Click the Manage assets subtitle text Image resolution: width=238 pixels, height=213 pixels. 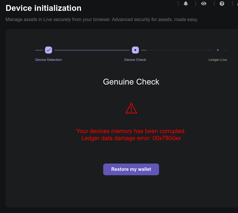102,19
